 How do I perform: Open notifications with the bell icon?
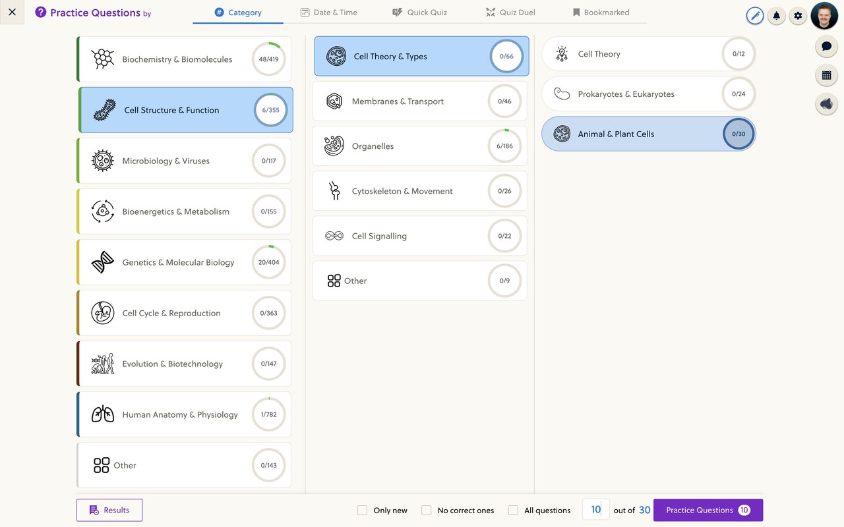point(777,16)
